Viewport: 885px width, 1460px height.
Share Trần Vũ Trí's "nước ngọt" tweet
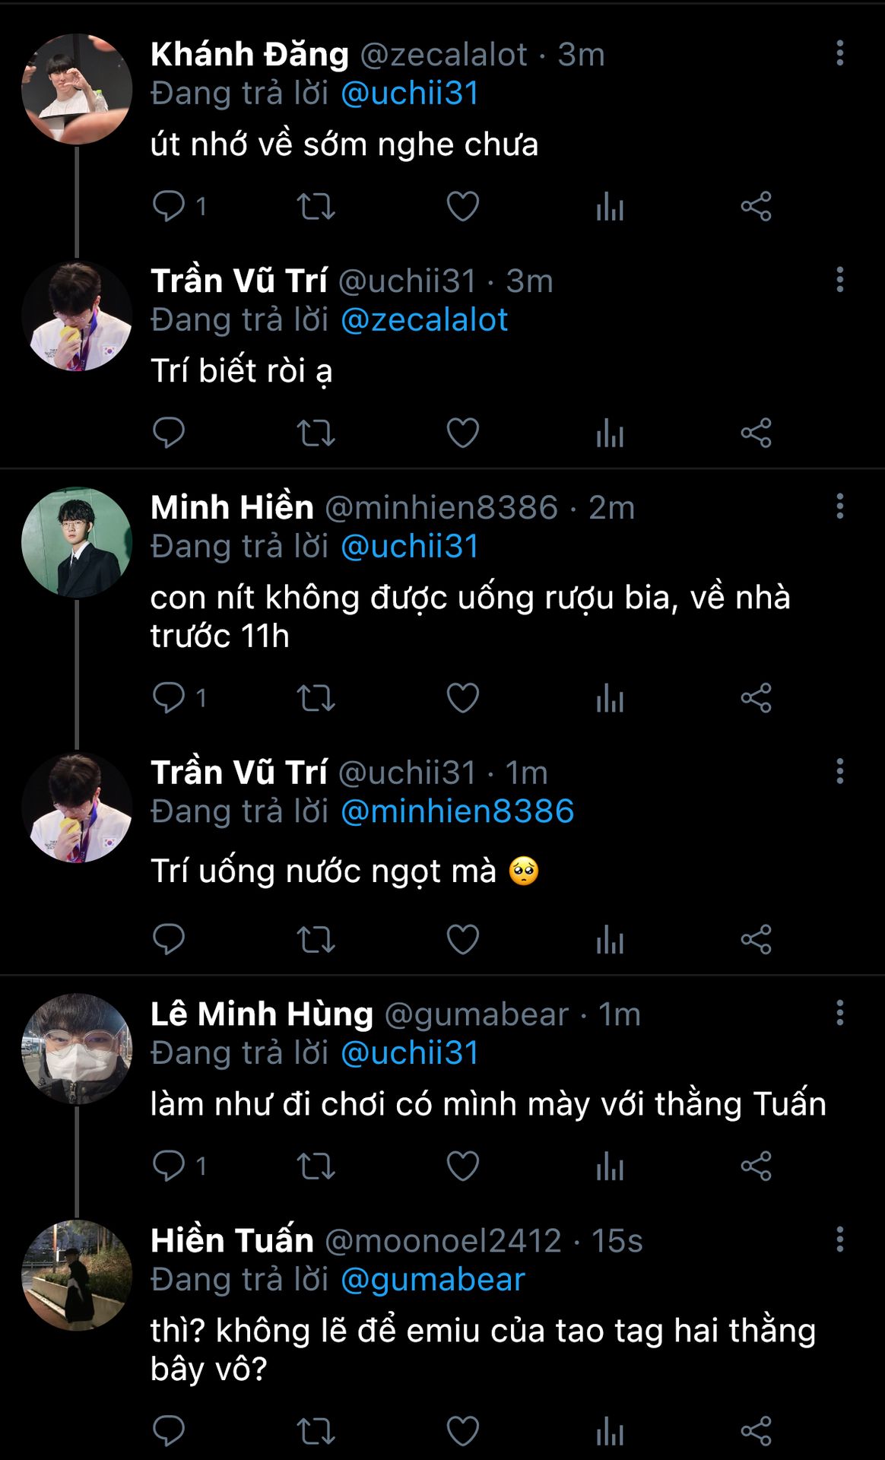click(x=756, y=940)
